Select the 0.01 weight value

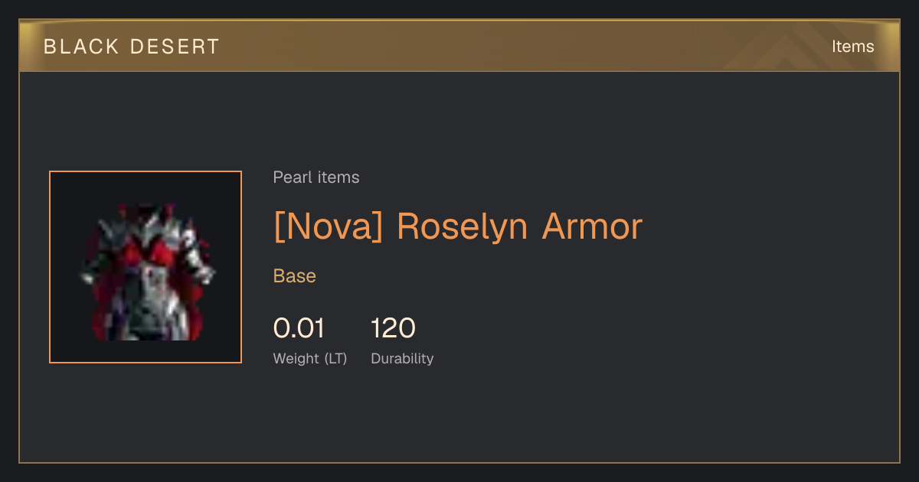pyautogui.click(x=299, y=328)
